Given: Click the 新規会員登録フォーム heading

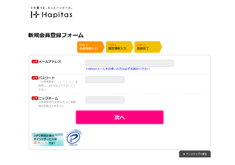Looking at the screenshot, I should pos(56,35).
